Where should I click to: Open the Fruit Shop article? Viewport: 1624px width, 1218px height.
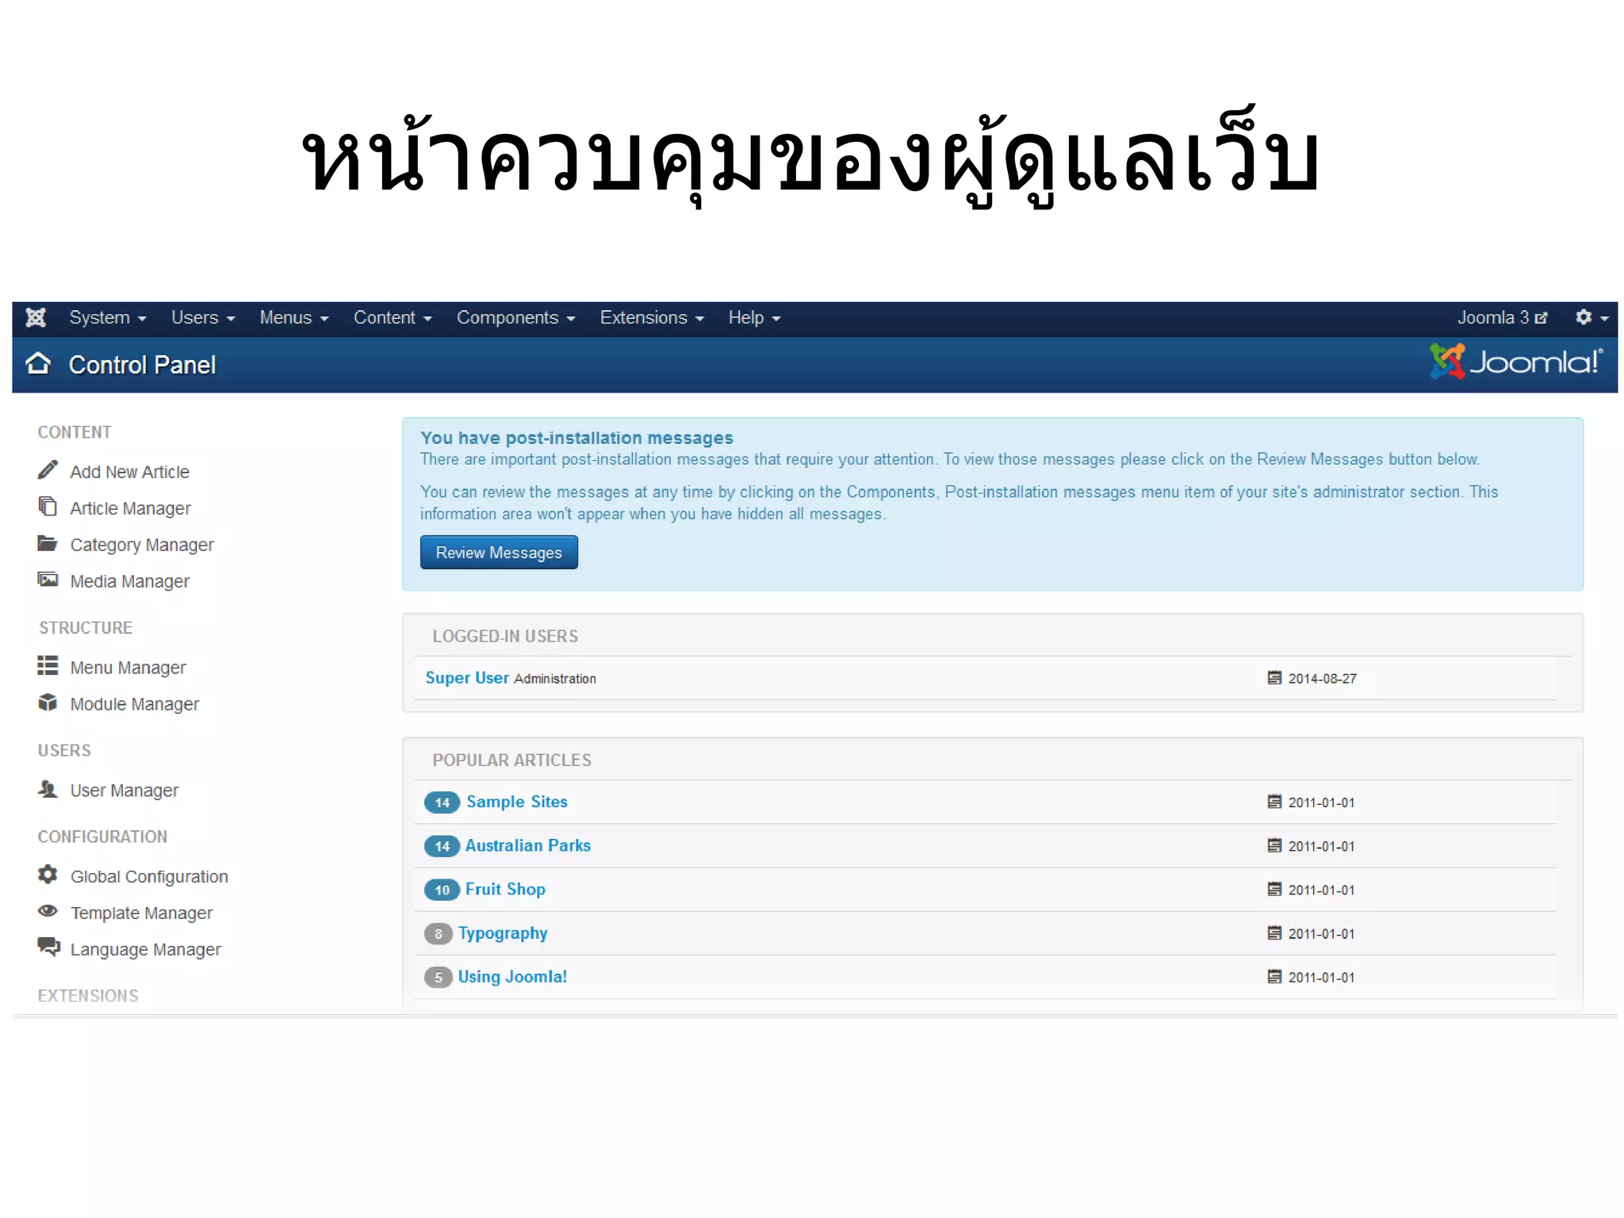(505, 889)
